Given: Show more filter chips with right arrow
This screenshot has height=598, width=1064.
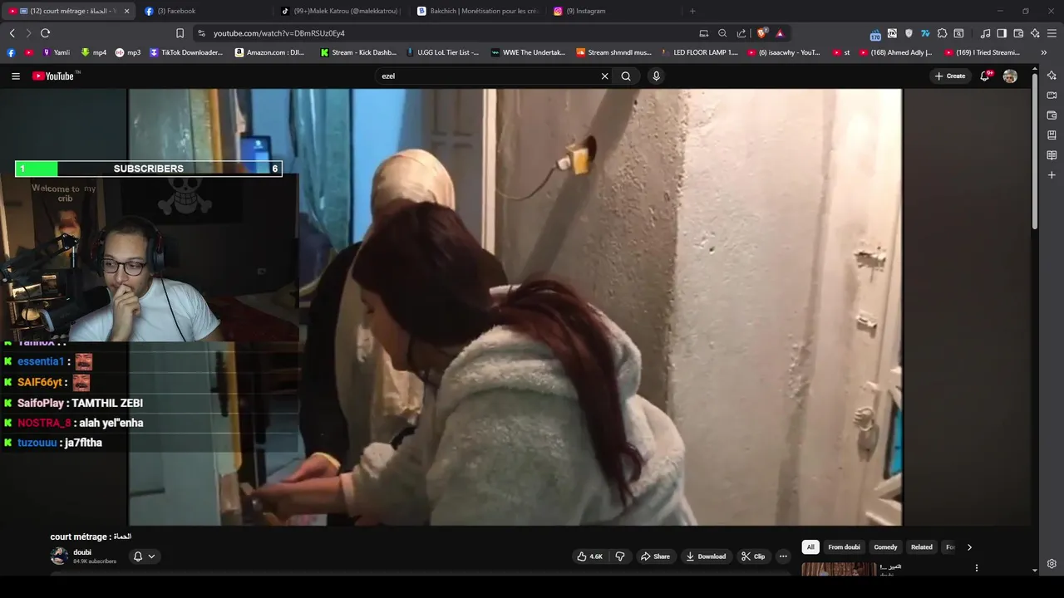Looking at the screenshot, I should pos(969,547).
